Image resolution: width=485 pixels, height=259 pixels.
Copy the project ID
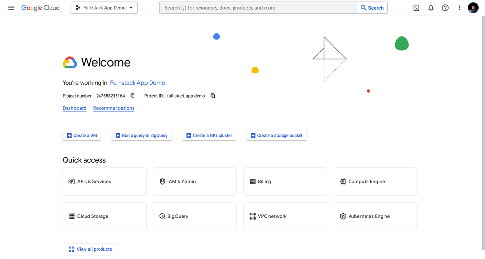(213, 96)
